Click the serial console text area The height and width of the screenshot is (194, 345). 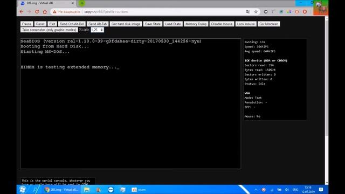[58, 181]
